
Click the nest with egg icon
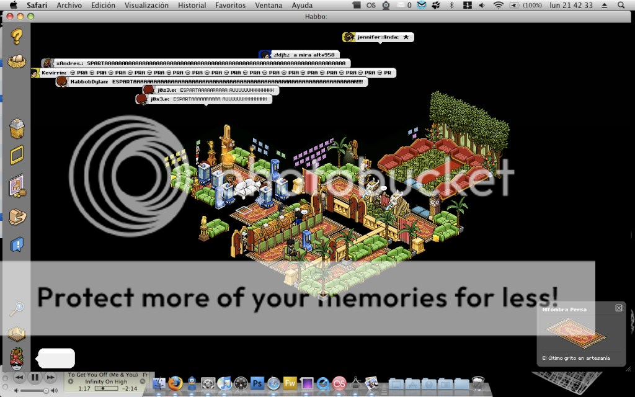(17, 61)
